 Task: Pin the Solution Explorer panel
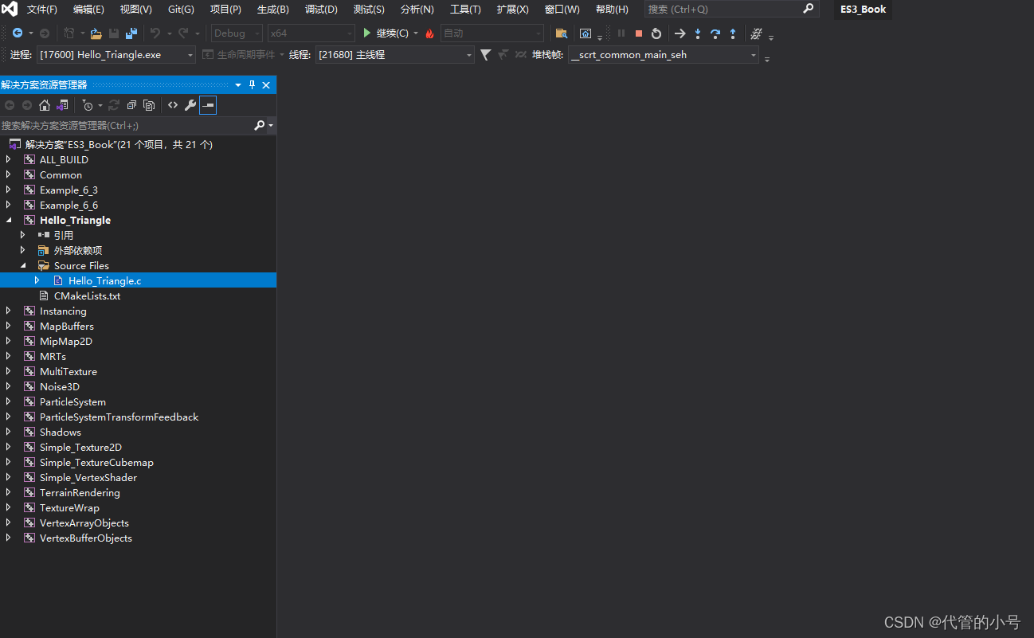click(251, 84)
